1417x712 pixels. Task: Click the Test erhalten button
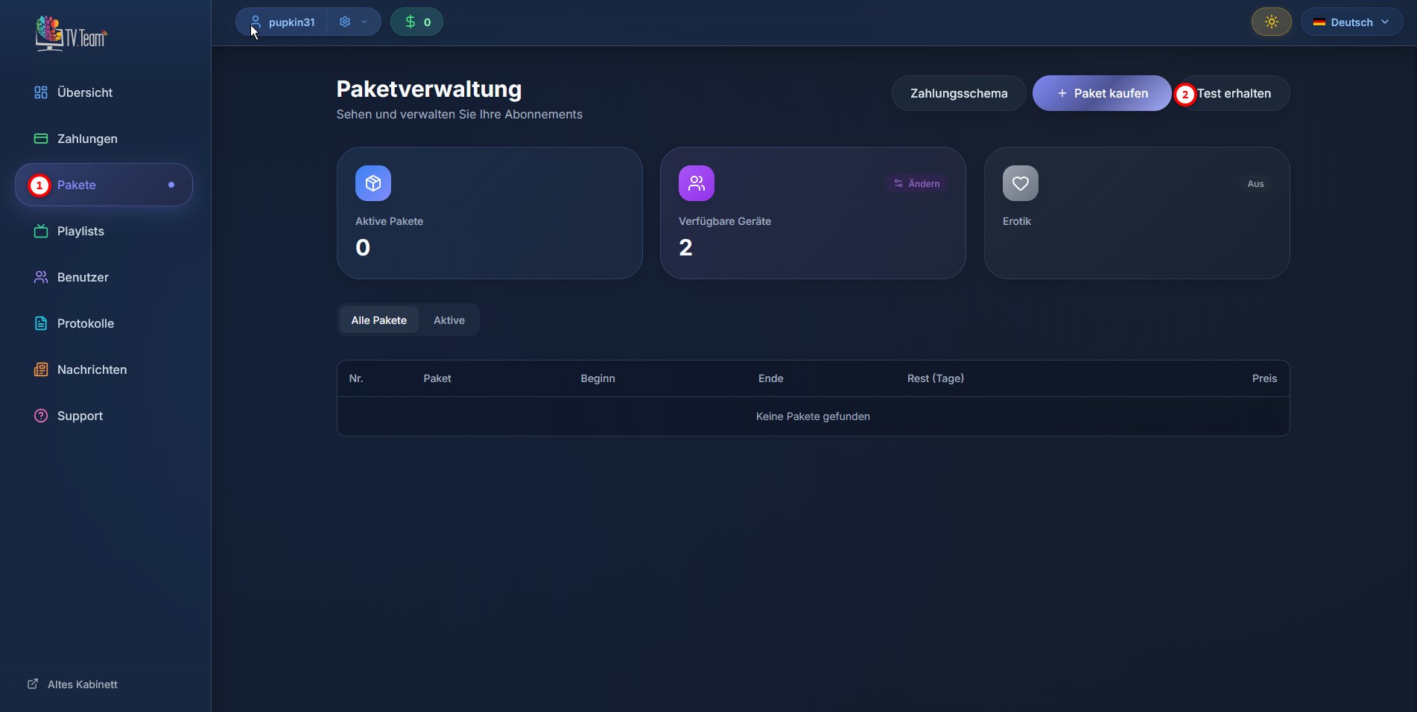tap(1233, 93)
